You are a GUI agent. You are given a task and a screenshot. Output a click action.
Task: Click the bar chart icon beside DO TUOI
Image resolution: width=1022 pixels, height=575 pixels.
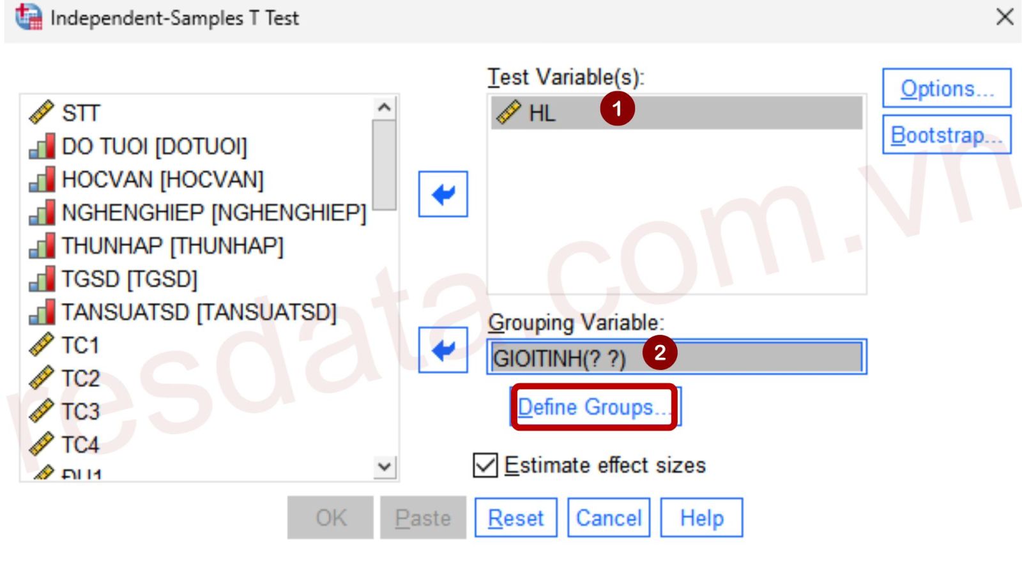[42, 146]
